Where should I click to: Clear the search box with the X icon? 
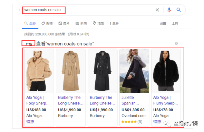coord(157,10)
